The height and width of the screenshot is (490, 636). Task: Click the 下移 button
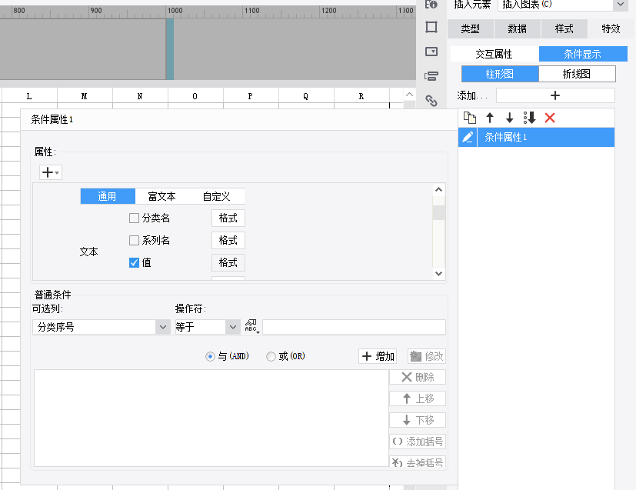pos(418,420)
